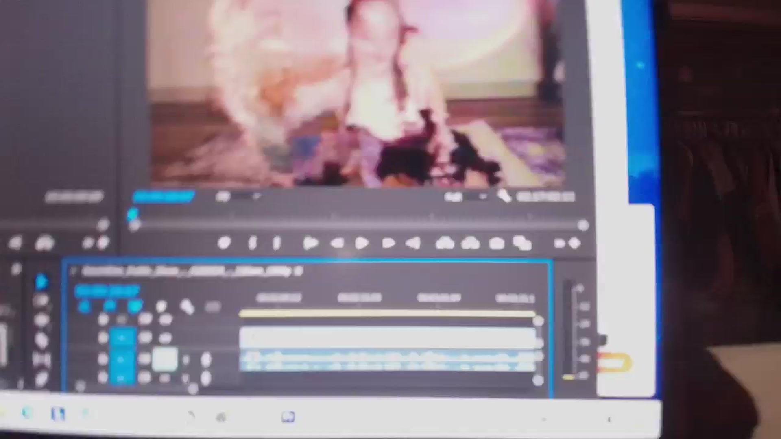The image size is (781, 439).
Task: Go to the In point
Action: click(x=311, y=243)
